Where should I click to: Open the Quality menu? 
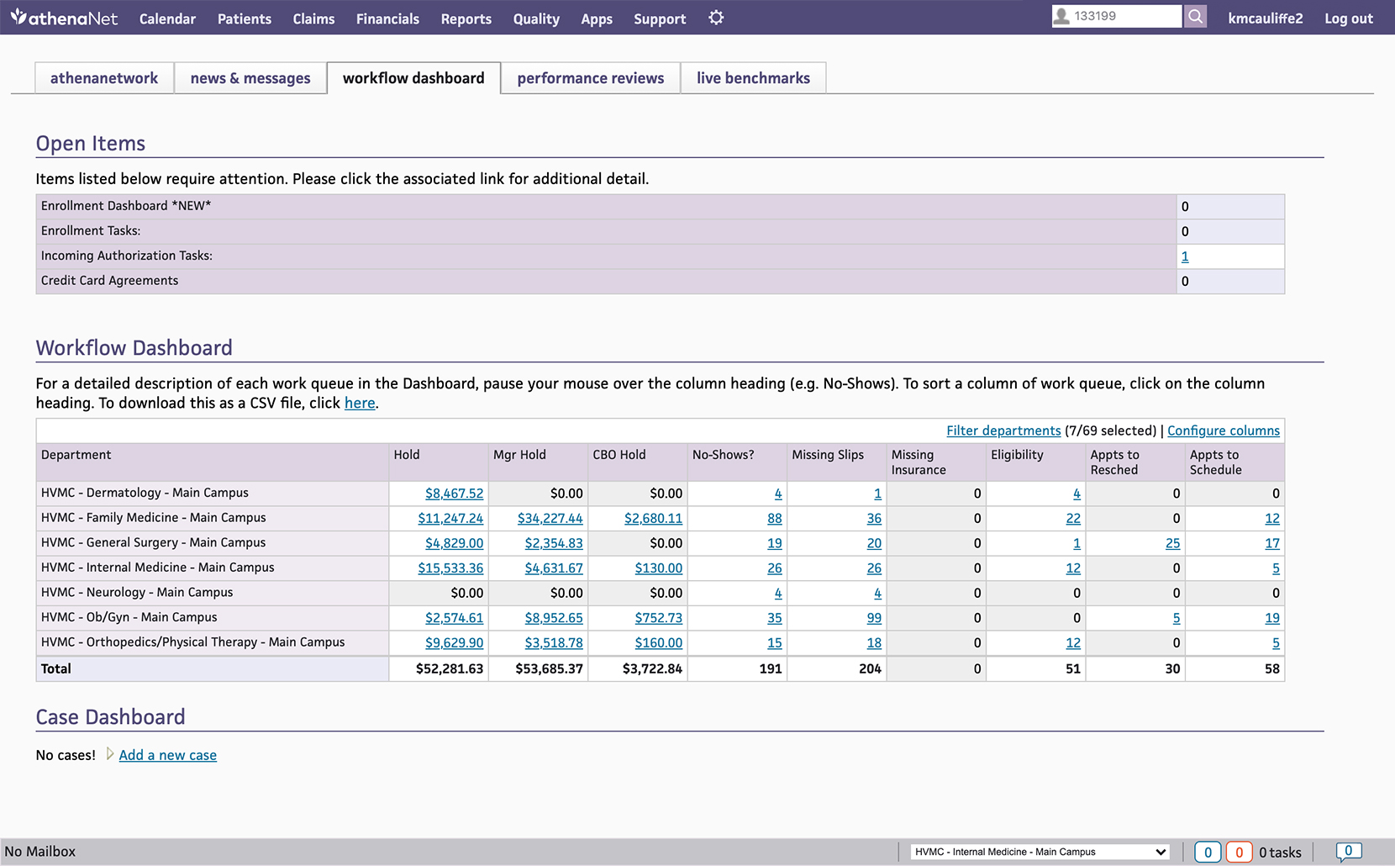click(536, 18)
